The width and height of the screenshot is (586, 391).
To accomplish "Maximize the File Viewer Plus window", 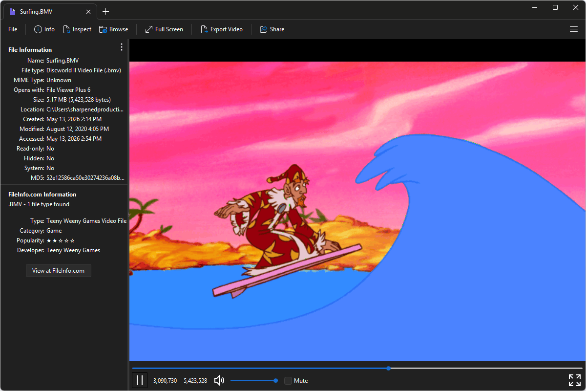I will (555, 7).
